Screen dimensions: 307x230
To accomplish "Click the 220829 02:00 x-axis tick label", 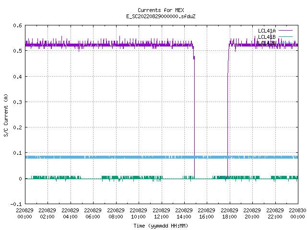I will 47,214.
